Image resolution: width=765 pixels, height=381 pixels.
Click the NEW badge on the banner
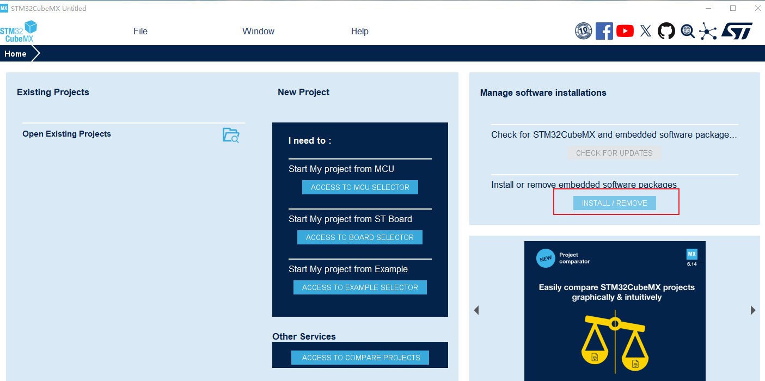tap(546, 259)
